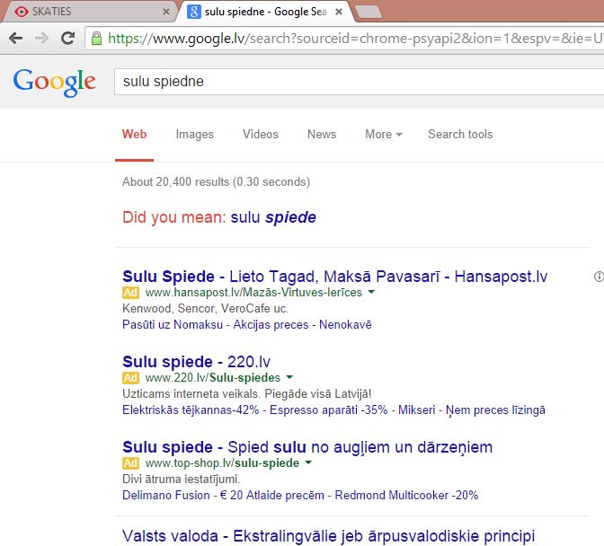Click the Redmond Multicooker -20% sitelink
Image resolution: width=604 pixels, height=546 pixels.
point(406,495)
